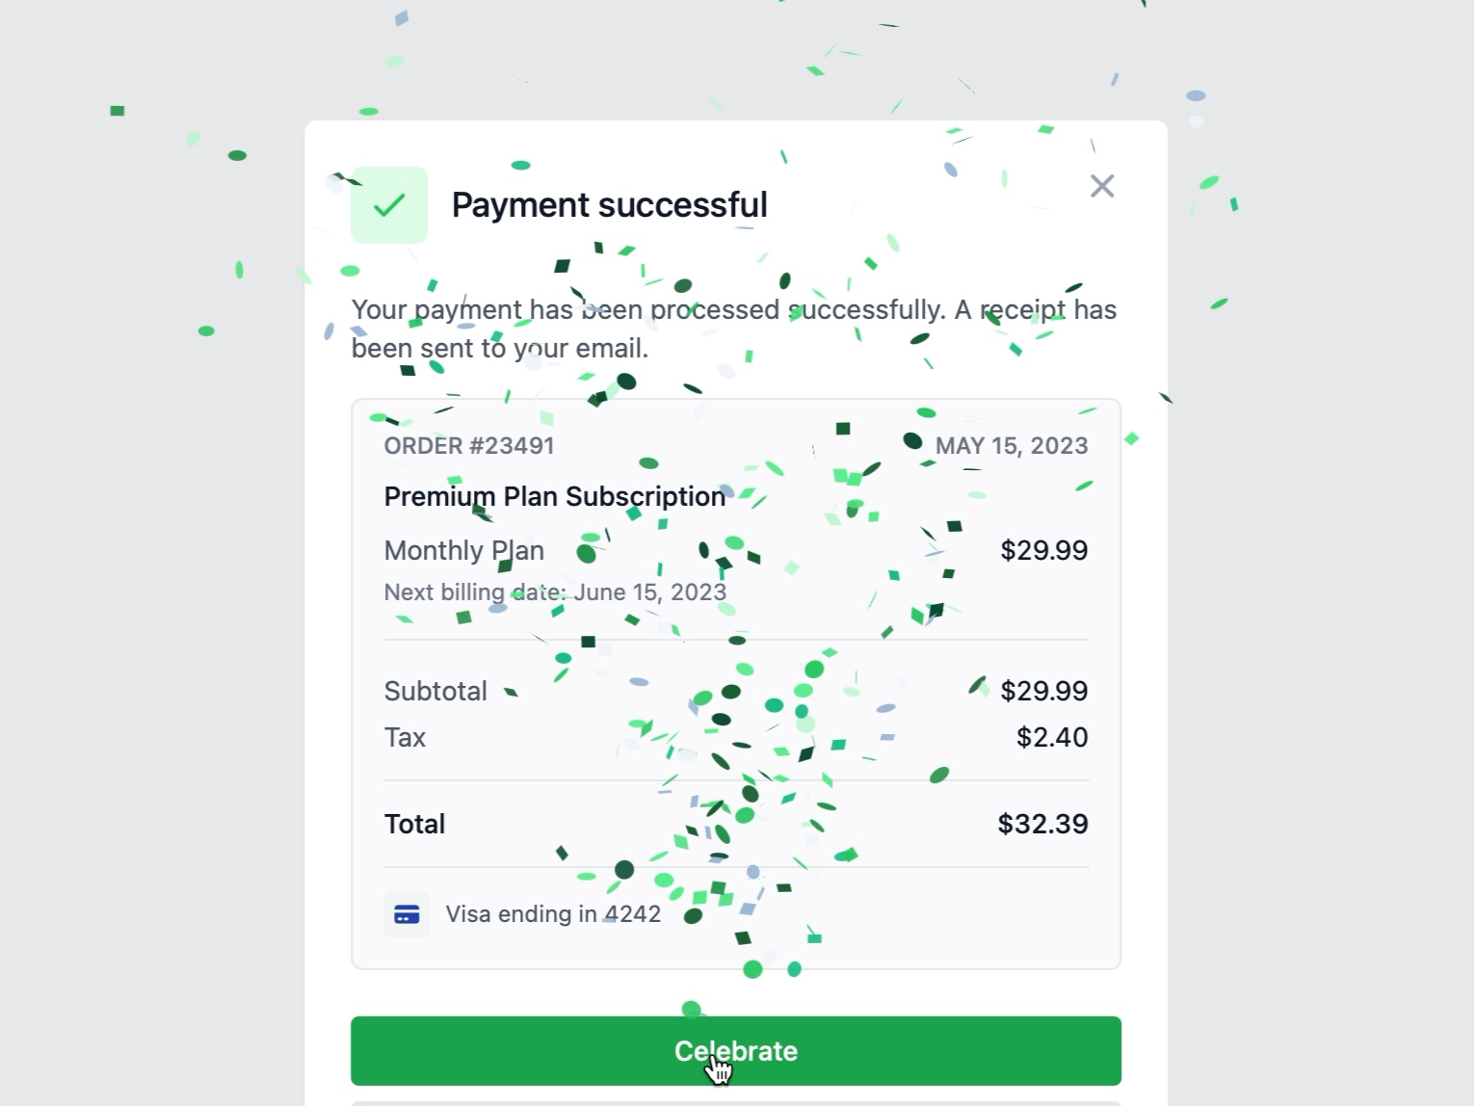The image size is (1474, 1106).
Task: Click Payment successful heading
Action: pos(609,204)
